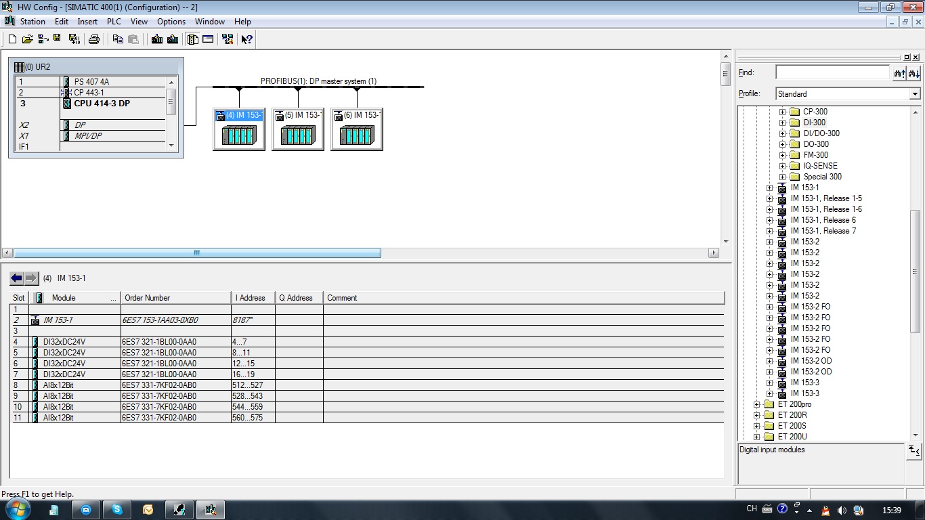This screenshot has width=925, height=520.
Task: Click inside the Find input field
Action: [832, 72]
